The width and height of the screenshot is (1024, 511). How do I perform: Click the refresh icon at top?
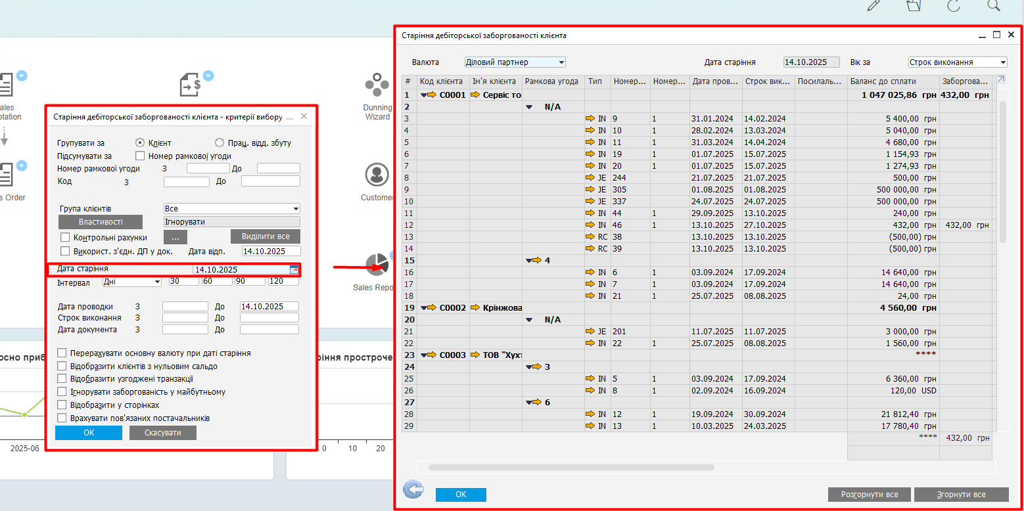pos(954,5)
